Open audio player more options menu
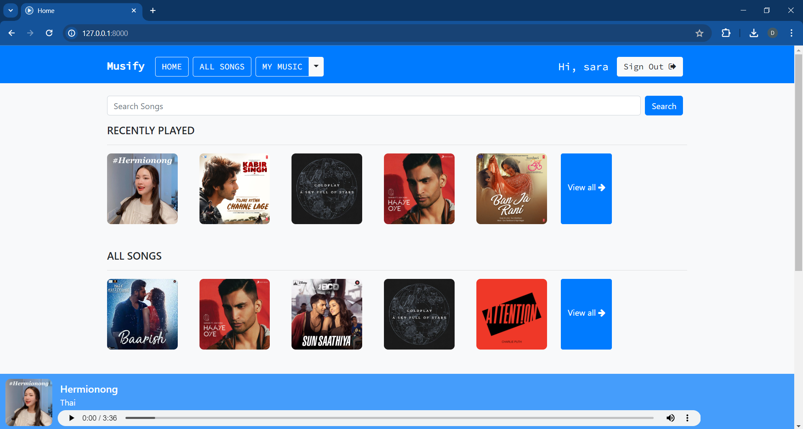 pos(687,418)
